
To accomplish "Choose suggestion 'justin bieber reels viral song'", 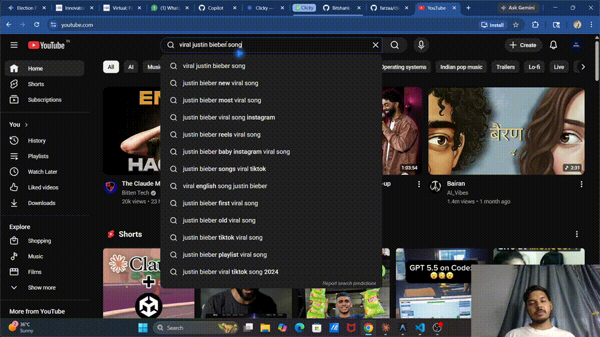I will point(271,135).
